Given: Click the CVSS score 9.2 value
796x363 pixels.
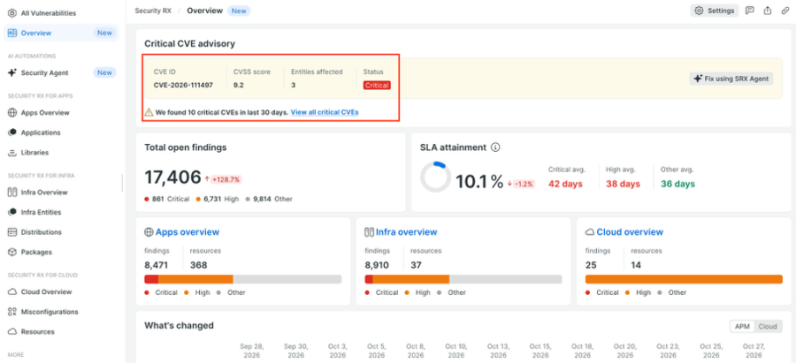Looking at the screenshot, I should click(238, 85).
